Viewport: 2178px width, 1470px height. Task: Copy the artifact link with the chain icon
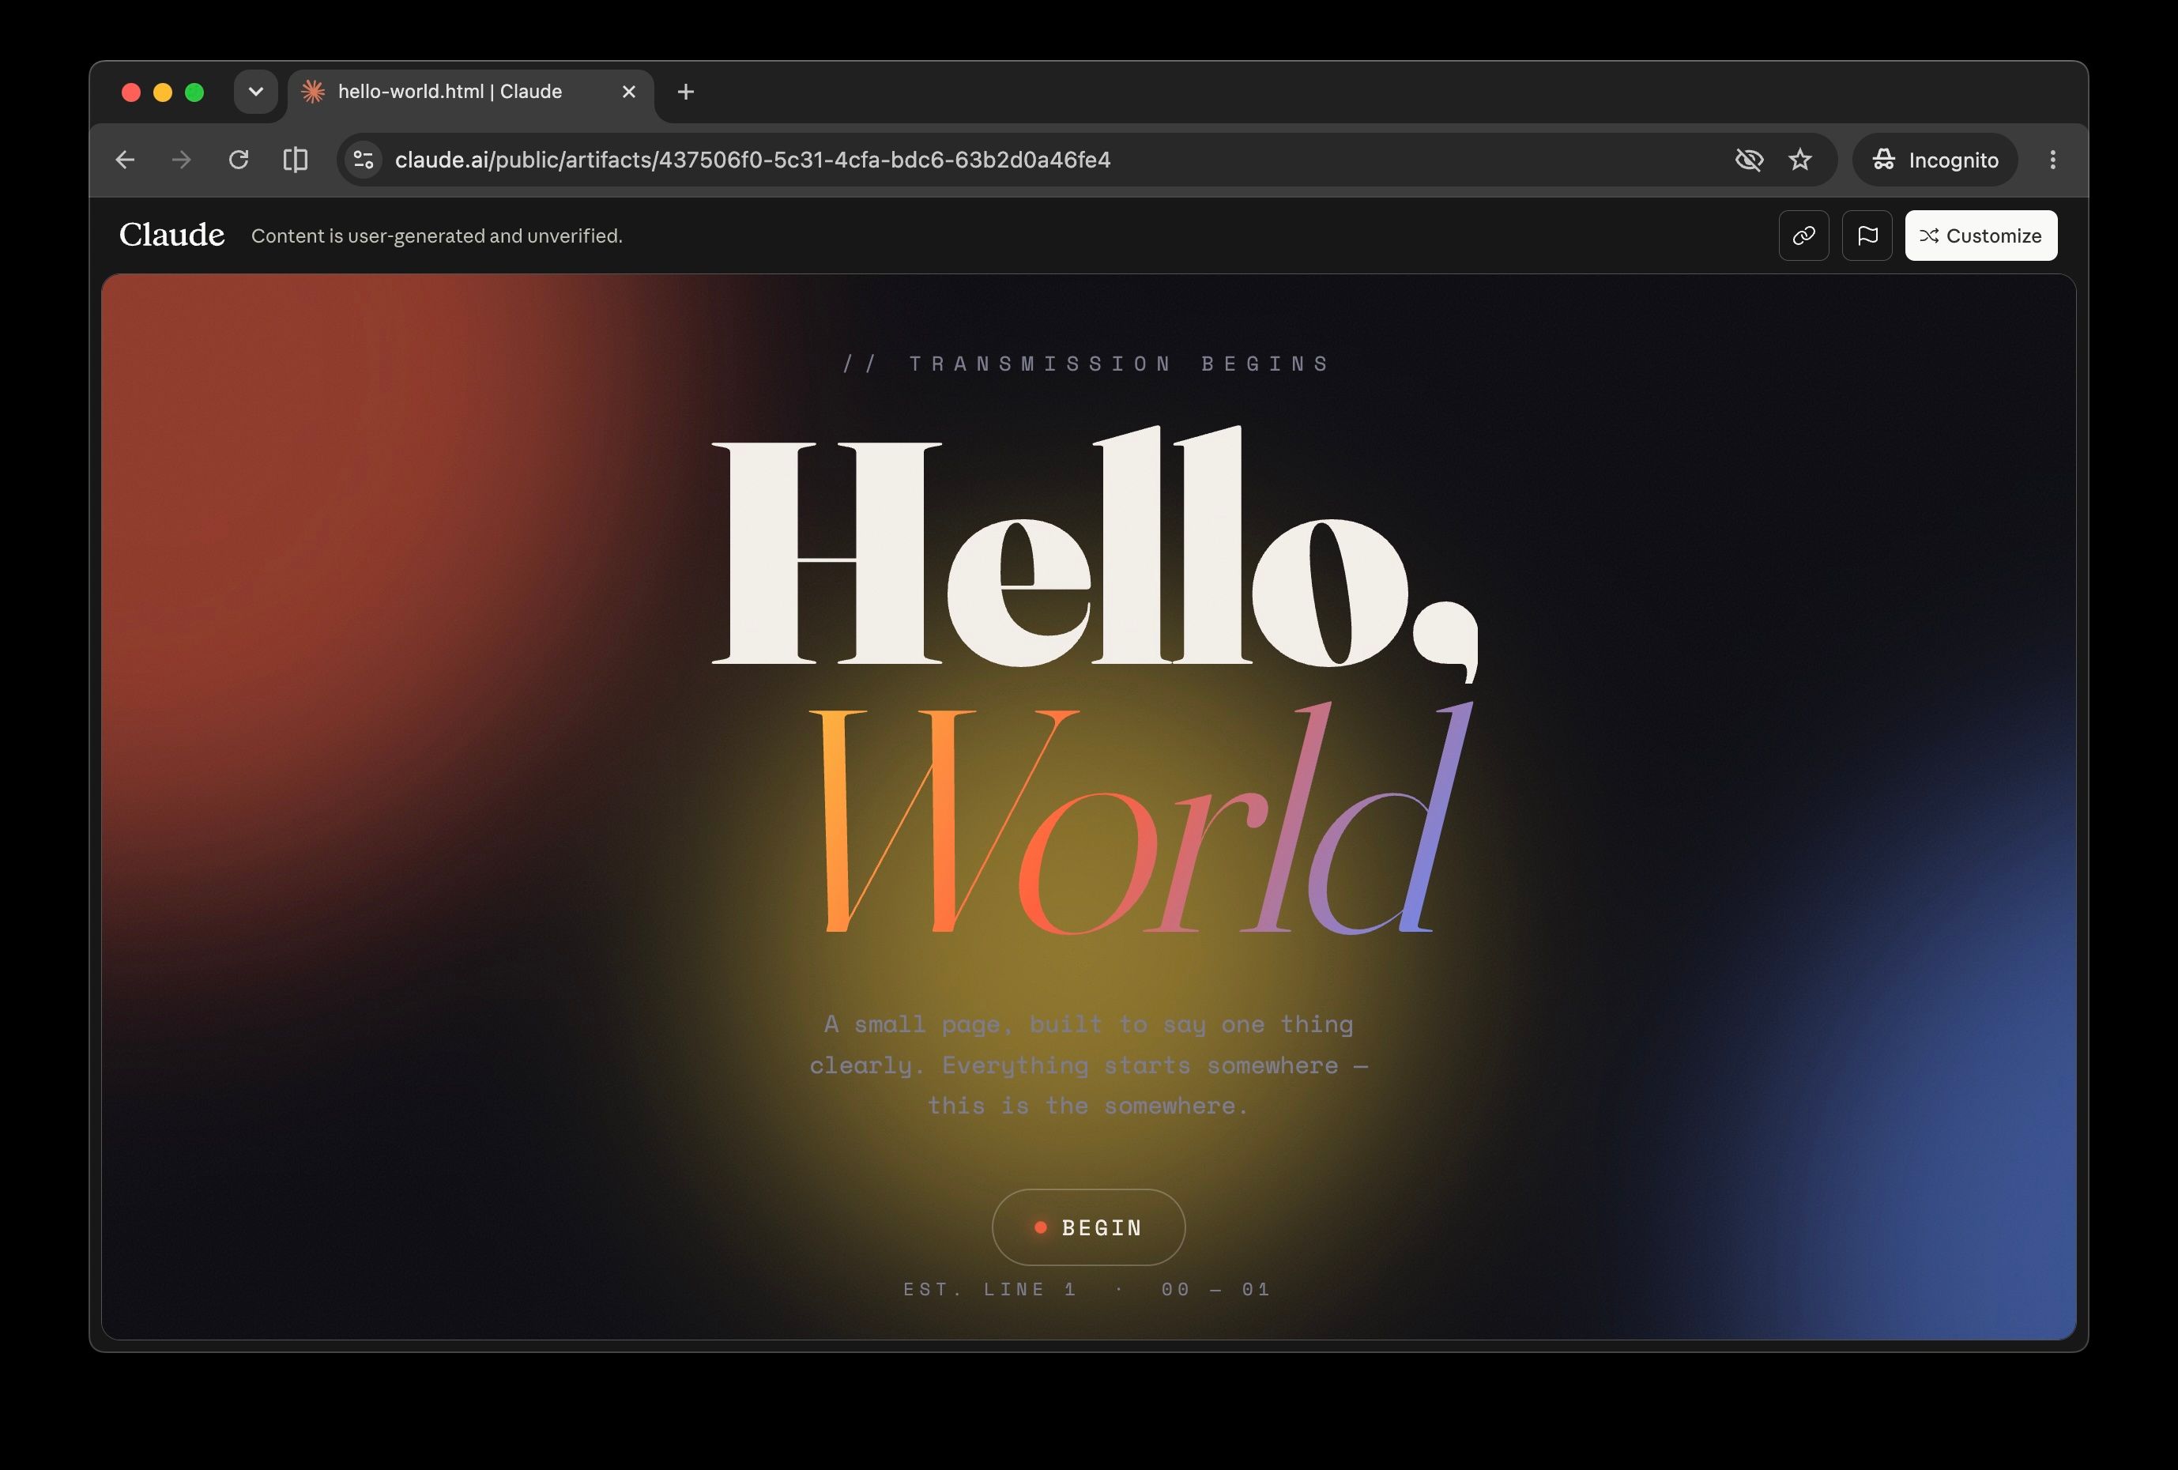(x=1803, y=236)
